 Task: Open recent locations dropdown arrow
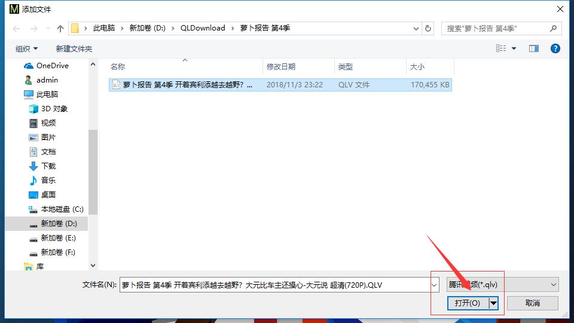coord(48,29)
